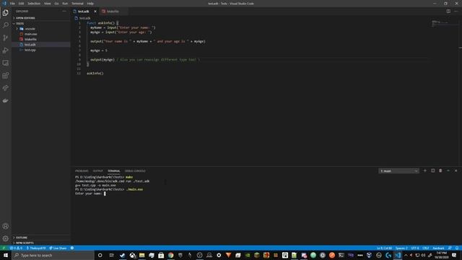Close the test.adk editor tab
Screen dimensions: 462x260
coord(95,12)
